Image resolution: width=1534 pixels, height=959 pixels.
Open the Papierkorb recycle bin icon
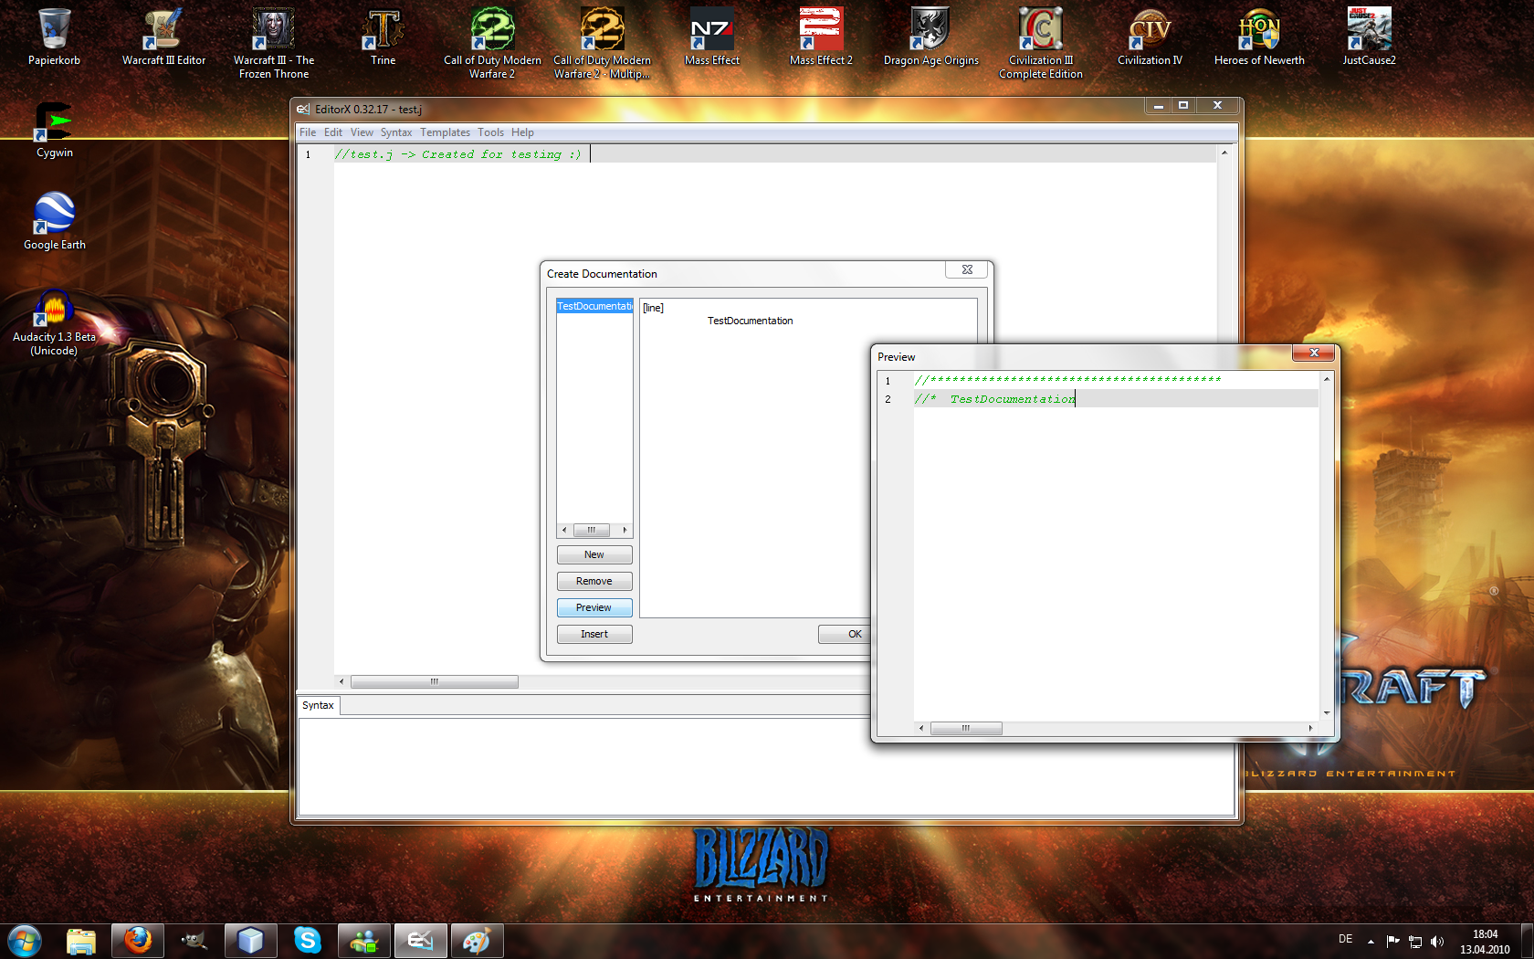point(54,37)
